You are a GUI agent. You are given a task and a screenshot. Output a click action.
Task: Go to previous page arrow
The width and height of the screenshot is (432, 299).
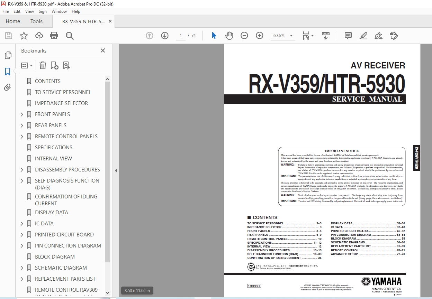150,36
